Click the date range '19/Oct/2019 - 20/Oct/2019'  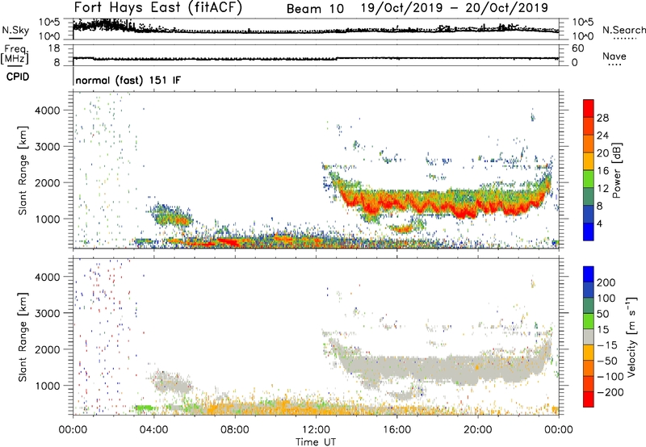pyautogui.click(x=455, y=8)
